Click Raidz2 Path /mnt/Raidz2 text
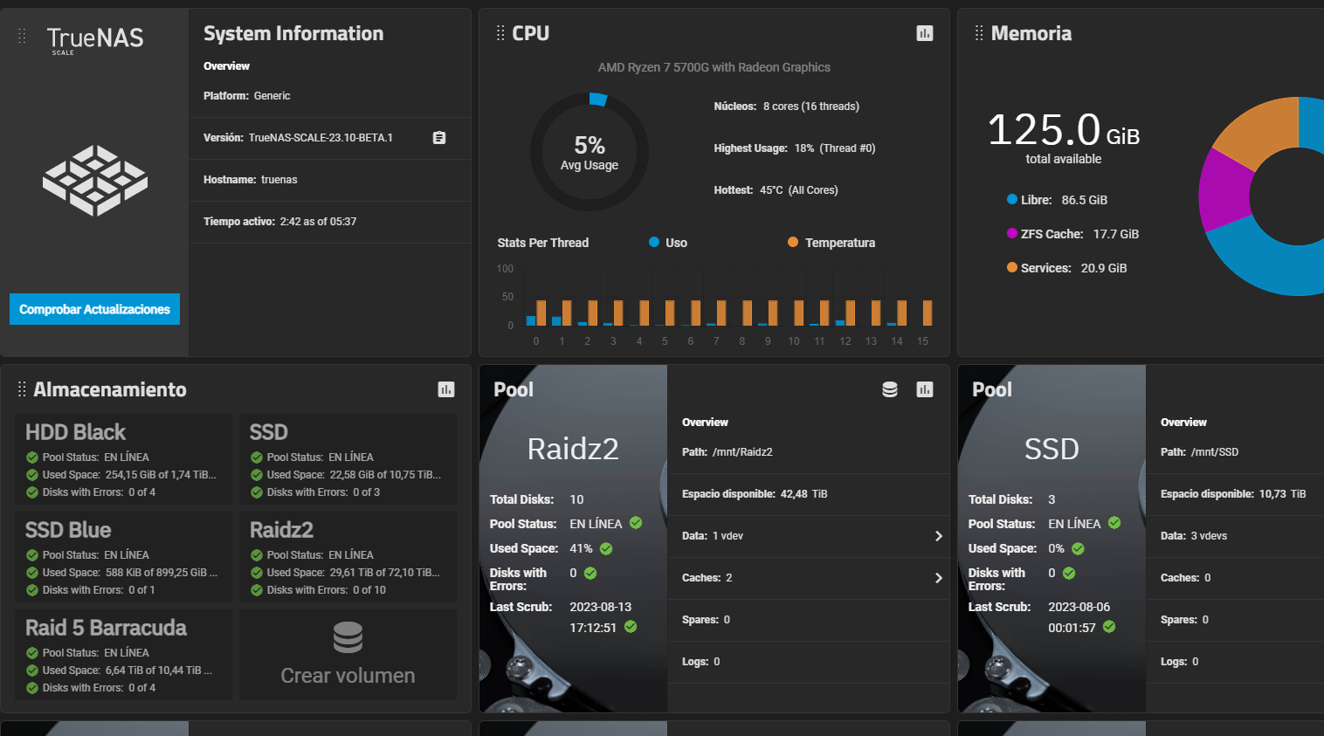The height and width of the screenshot is (736, 1324). (x=728, y=452)
